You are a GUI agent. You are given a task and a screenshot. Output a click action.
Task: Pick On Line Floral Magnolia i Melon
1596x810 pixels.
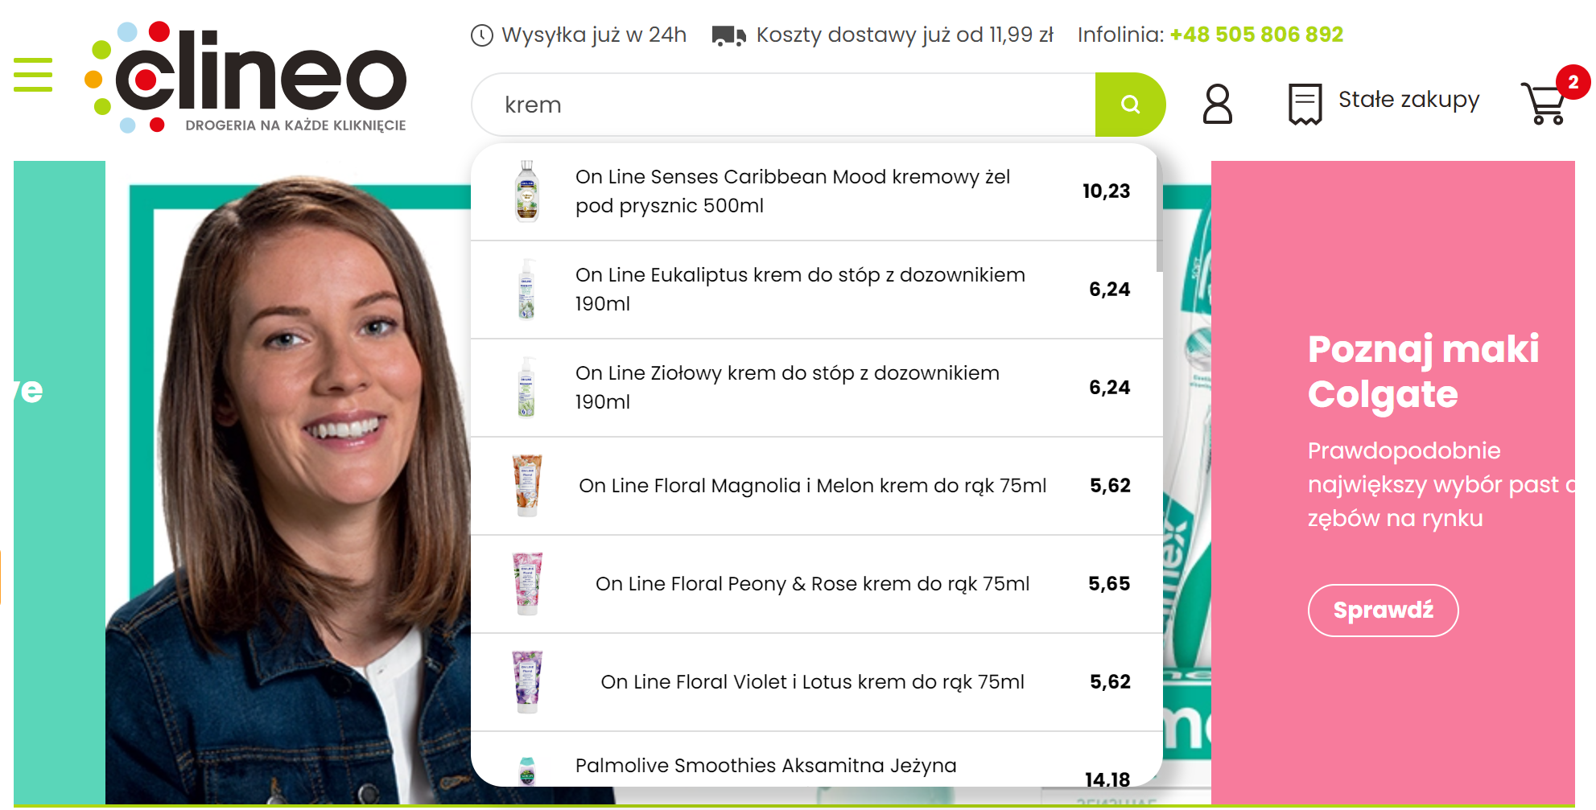[x=817, y=486]
